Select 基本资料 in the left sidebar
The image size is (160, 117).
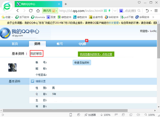[x=14, y=81]
